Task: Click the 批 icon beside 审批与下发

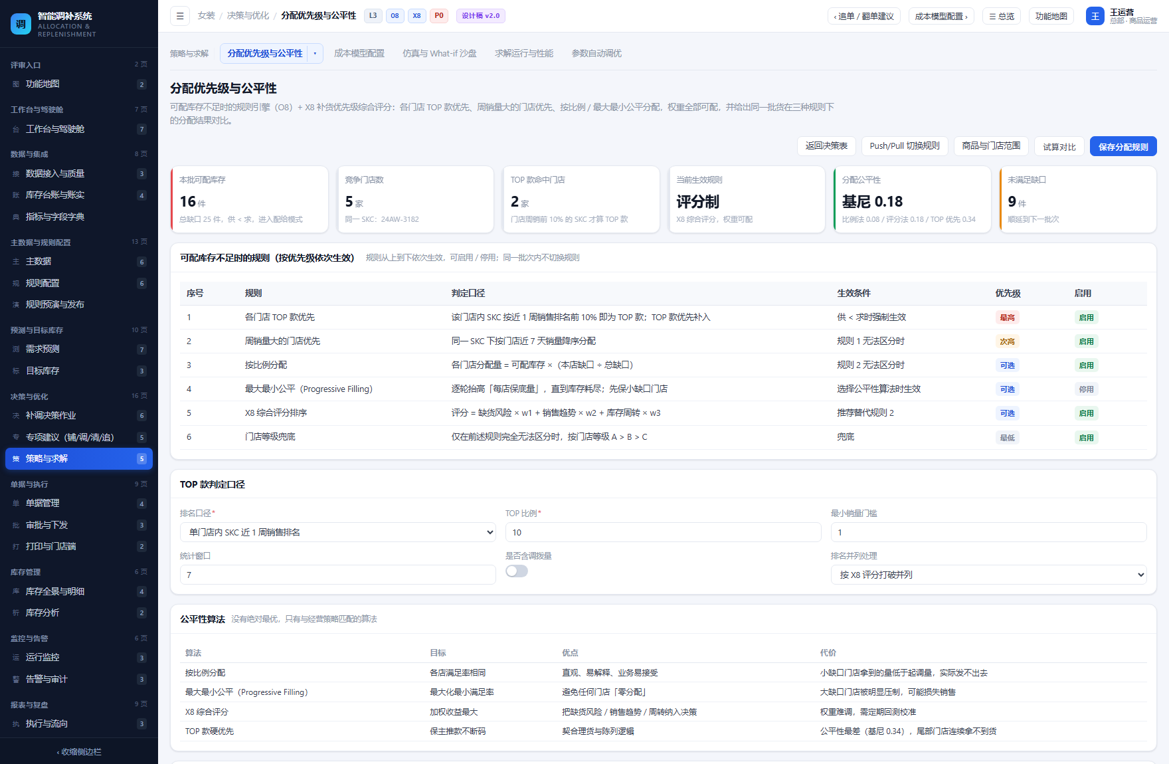Action: pos(16,525)
